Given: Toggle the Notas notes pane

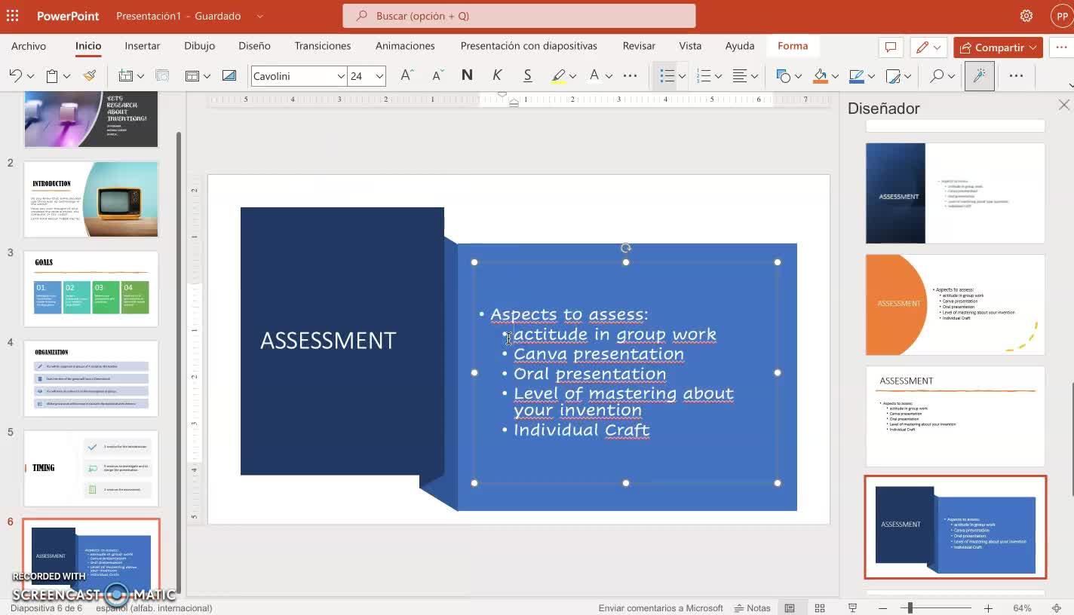Looking at the screenshot, I should pos(753,608).
